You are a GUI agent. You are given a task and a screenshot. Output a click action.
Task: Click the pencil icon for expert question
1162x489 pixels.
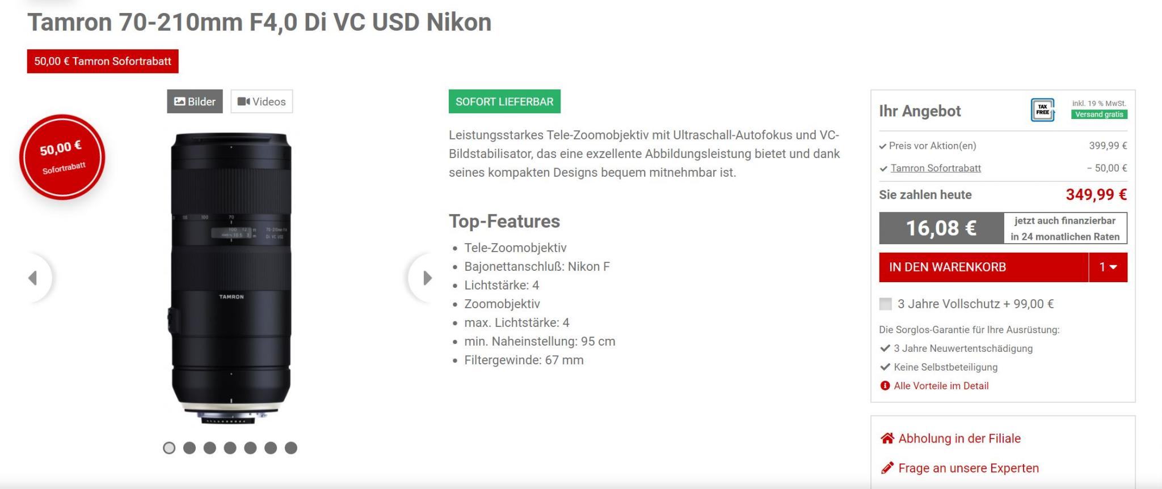[x=887, y=468]
